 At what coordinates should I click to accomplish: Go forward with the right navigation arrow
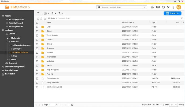41,18
